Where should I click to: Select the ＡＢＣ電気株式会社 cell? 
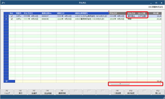click(91, 19)
